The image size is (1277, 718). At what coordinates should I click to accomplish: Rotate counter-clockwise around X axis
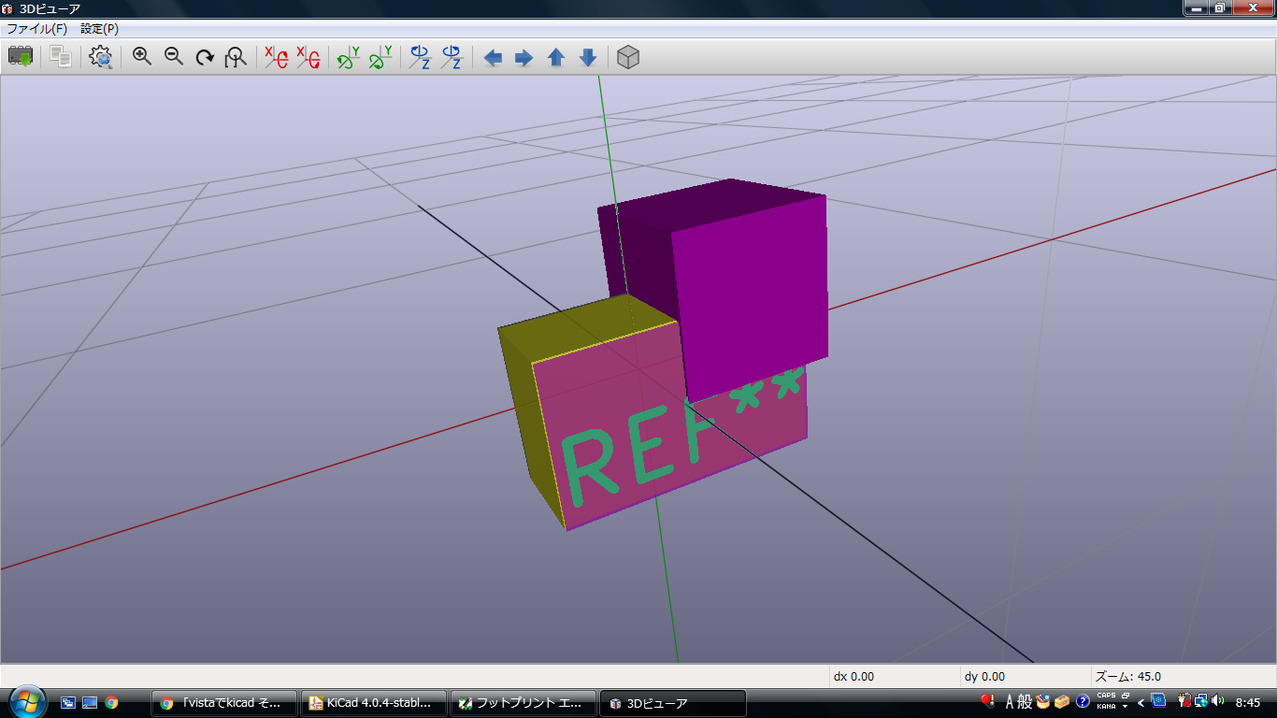click(x=308, y=58)
